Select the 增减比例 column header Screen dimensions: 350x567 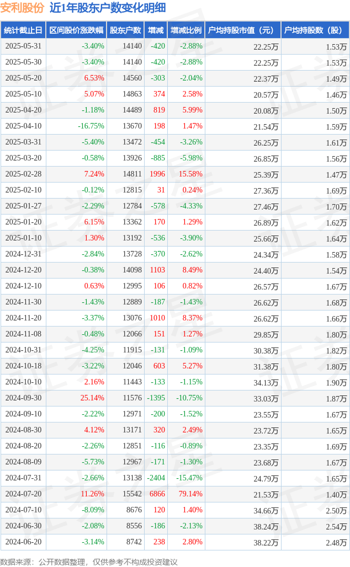click(186, 30)
